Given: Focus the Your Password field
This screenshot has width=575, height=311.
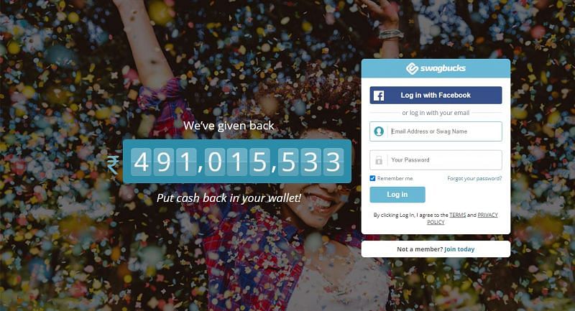Looking at the screenshot, I should pyautogui.click(x=436, y=160).
